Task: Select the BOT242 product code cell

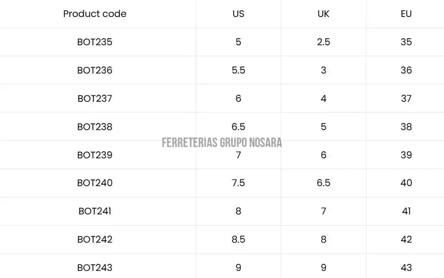Action: click(x=95, y=239)
